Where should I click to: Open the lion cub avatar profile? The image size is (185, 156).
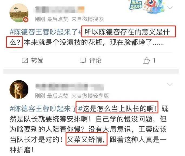(19, 89)
